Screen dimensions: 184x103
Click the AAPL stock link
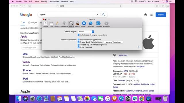[x=126, y=71]
